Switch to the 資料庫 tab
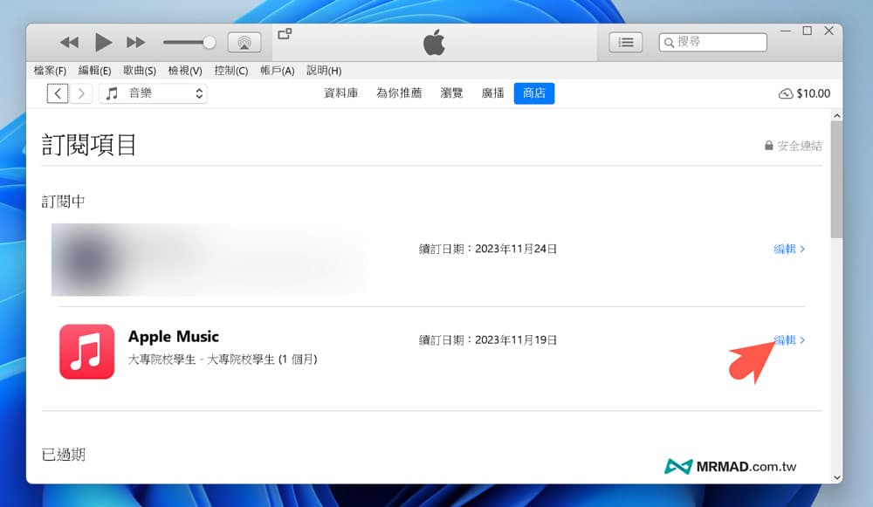873x507 pixels. click(340, 93)
